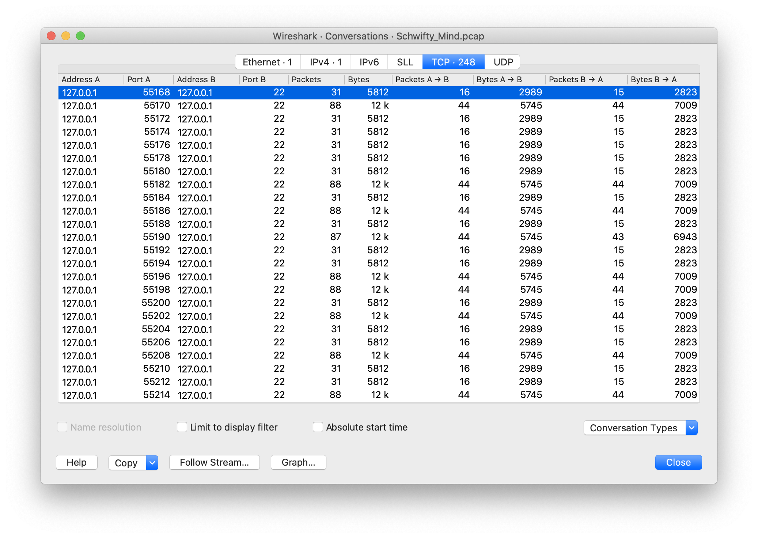Switch to the UDP tab
758x538 pixels.
click(503, 62)
